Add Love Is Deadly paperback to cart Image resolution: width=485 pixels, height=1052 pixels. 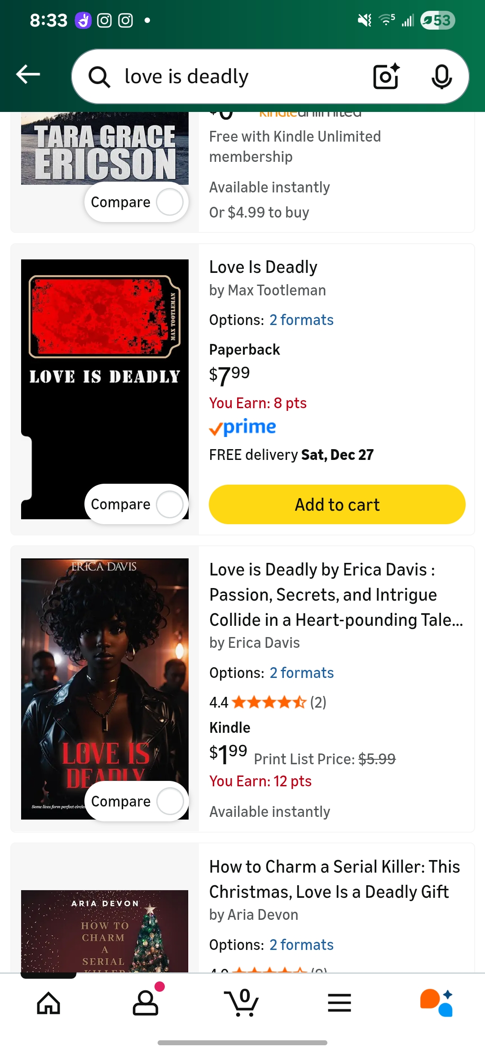pyautogui.click(x=337, y=504)
